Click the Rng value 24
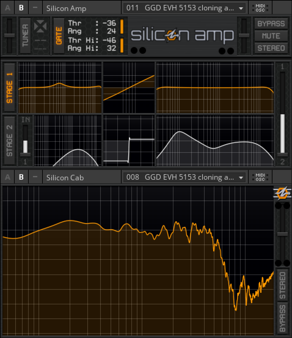 111,31
